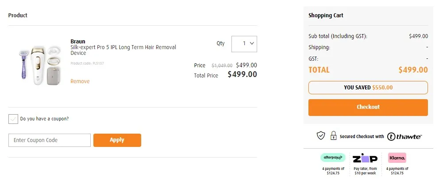The width and height of the screenshot is (439, 181).
Task: Click the Klarna pink logo badge
Action: click(x=397, y=158)
